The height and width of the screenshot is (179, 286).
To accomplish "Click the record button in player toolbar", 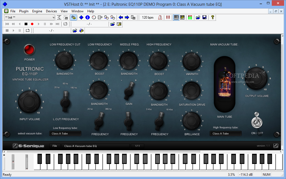I will click(32, 24).
